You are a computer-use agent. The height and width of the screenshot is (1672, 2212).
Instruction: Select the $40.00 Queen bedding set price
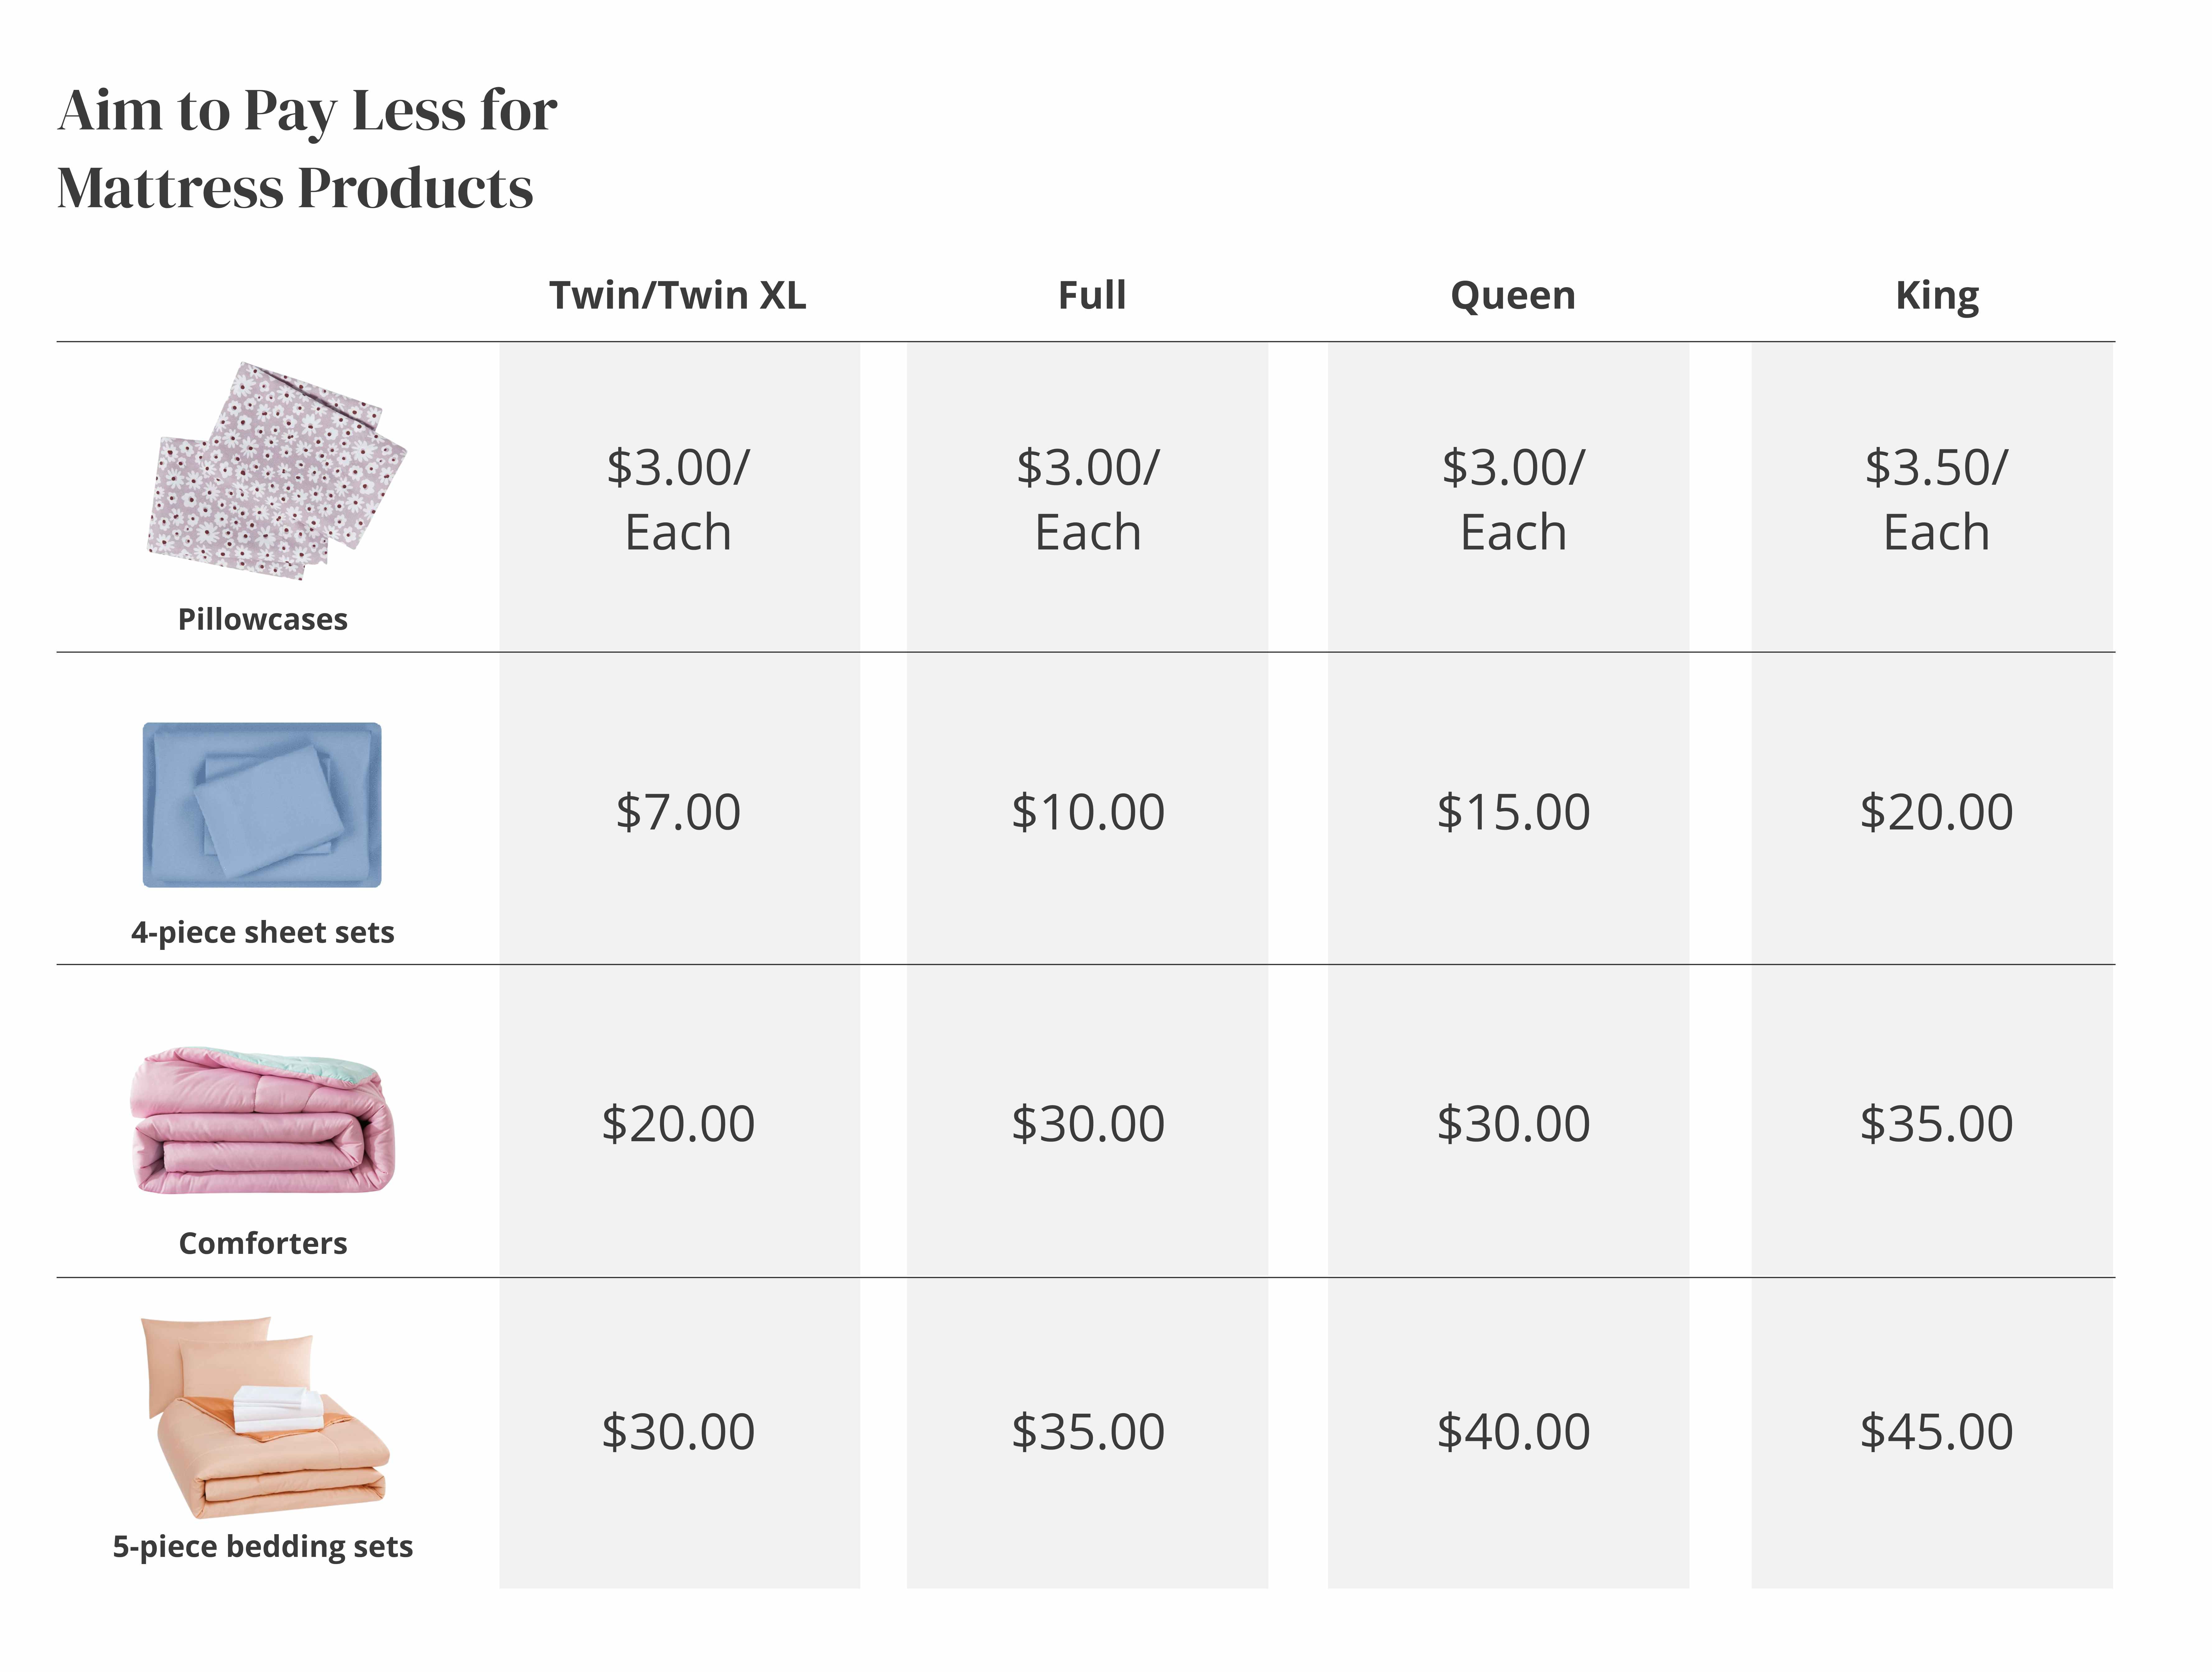tap(1513, 1432)
